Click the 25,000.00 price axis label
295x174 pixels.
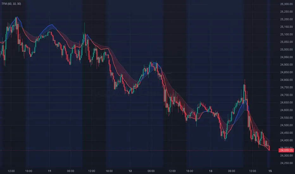point(286,49)
